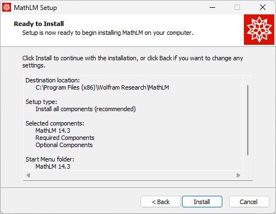Click the destination path under Program Files (x86)
The height and width of the screenshot is (214, 276).
click(102, 87)
